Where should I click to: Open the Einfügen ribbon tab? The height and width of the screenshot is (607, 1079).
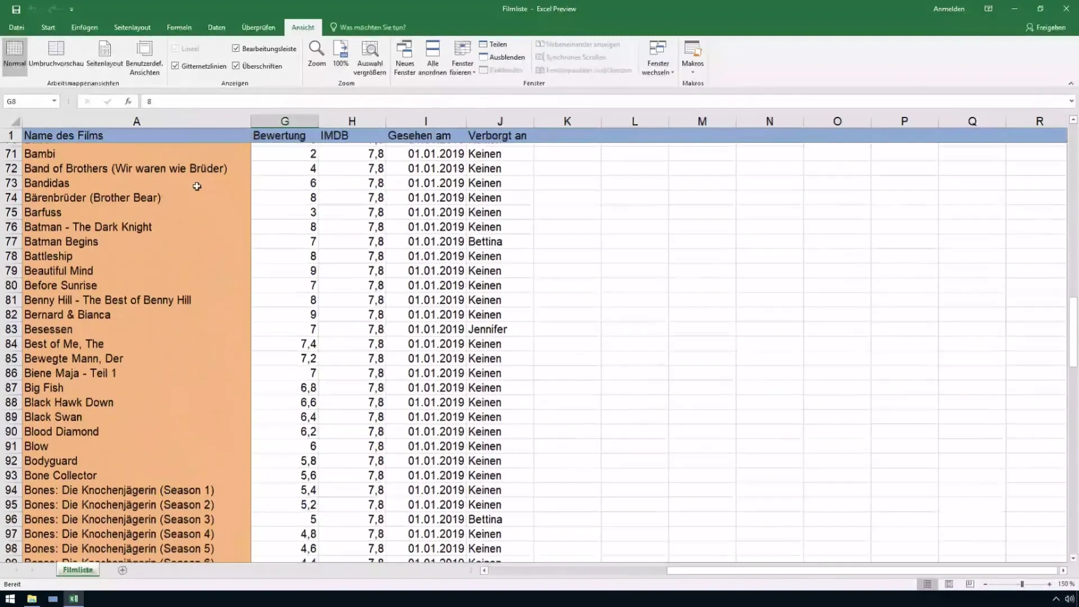click(84, 27)
